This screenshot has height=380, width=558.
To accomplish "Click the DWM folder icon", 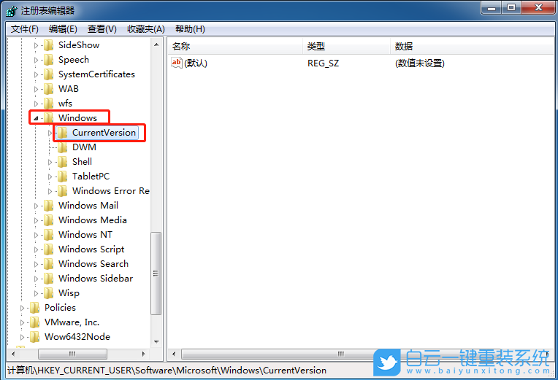I will pyautogui.click(x=62, y=147).
